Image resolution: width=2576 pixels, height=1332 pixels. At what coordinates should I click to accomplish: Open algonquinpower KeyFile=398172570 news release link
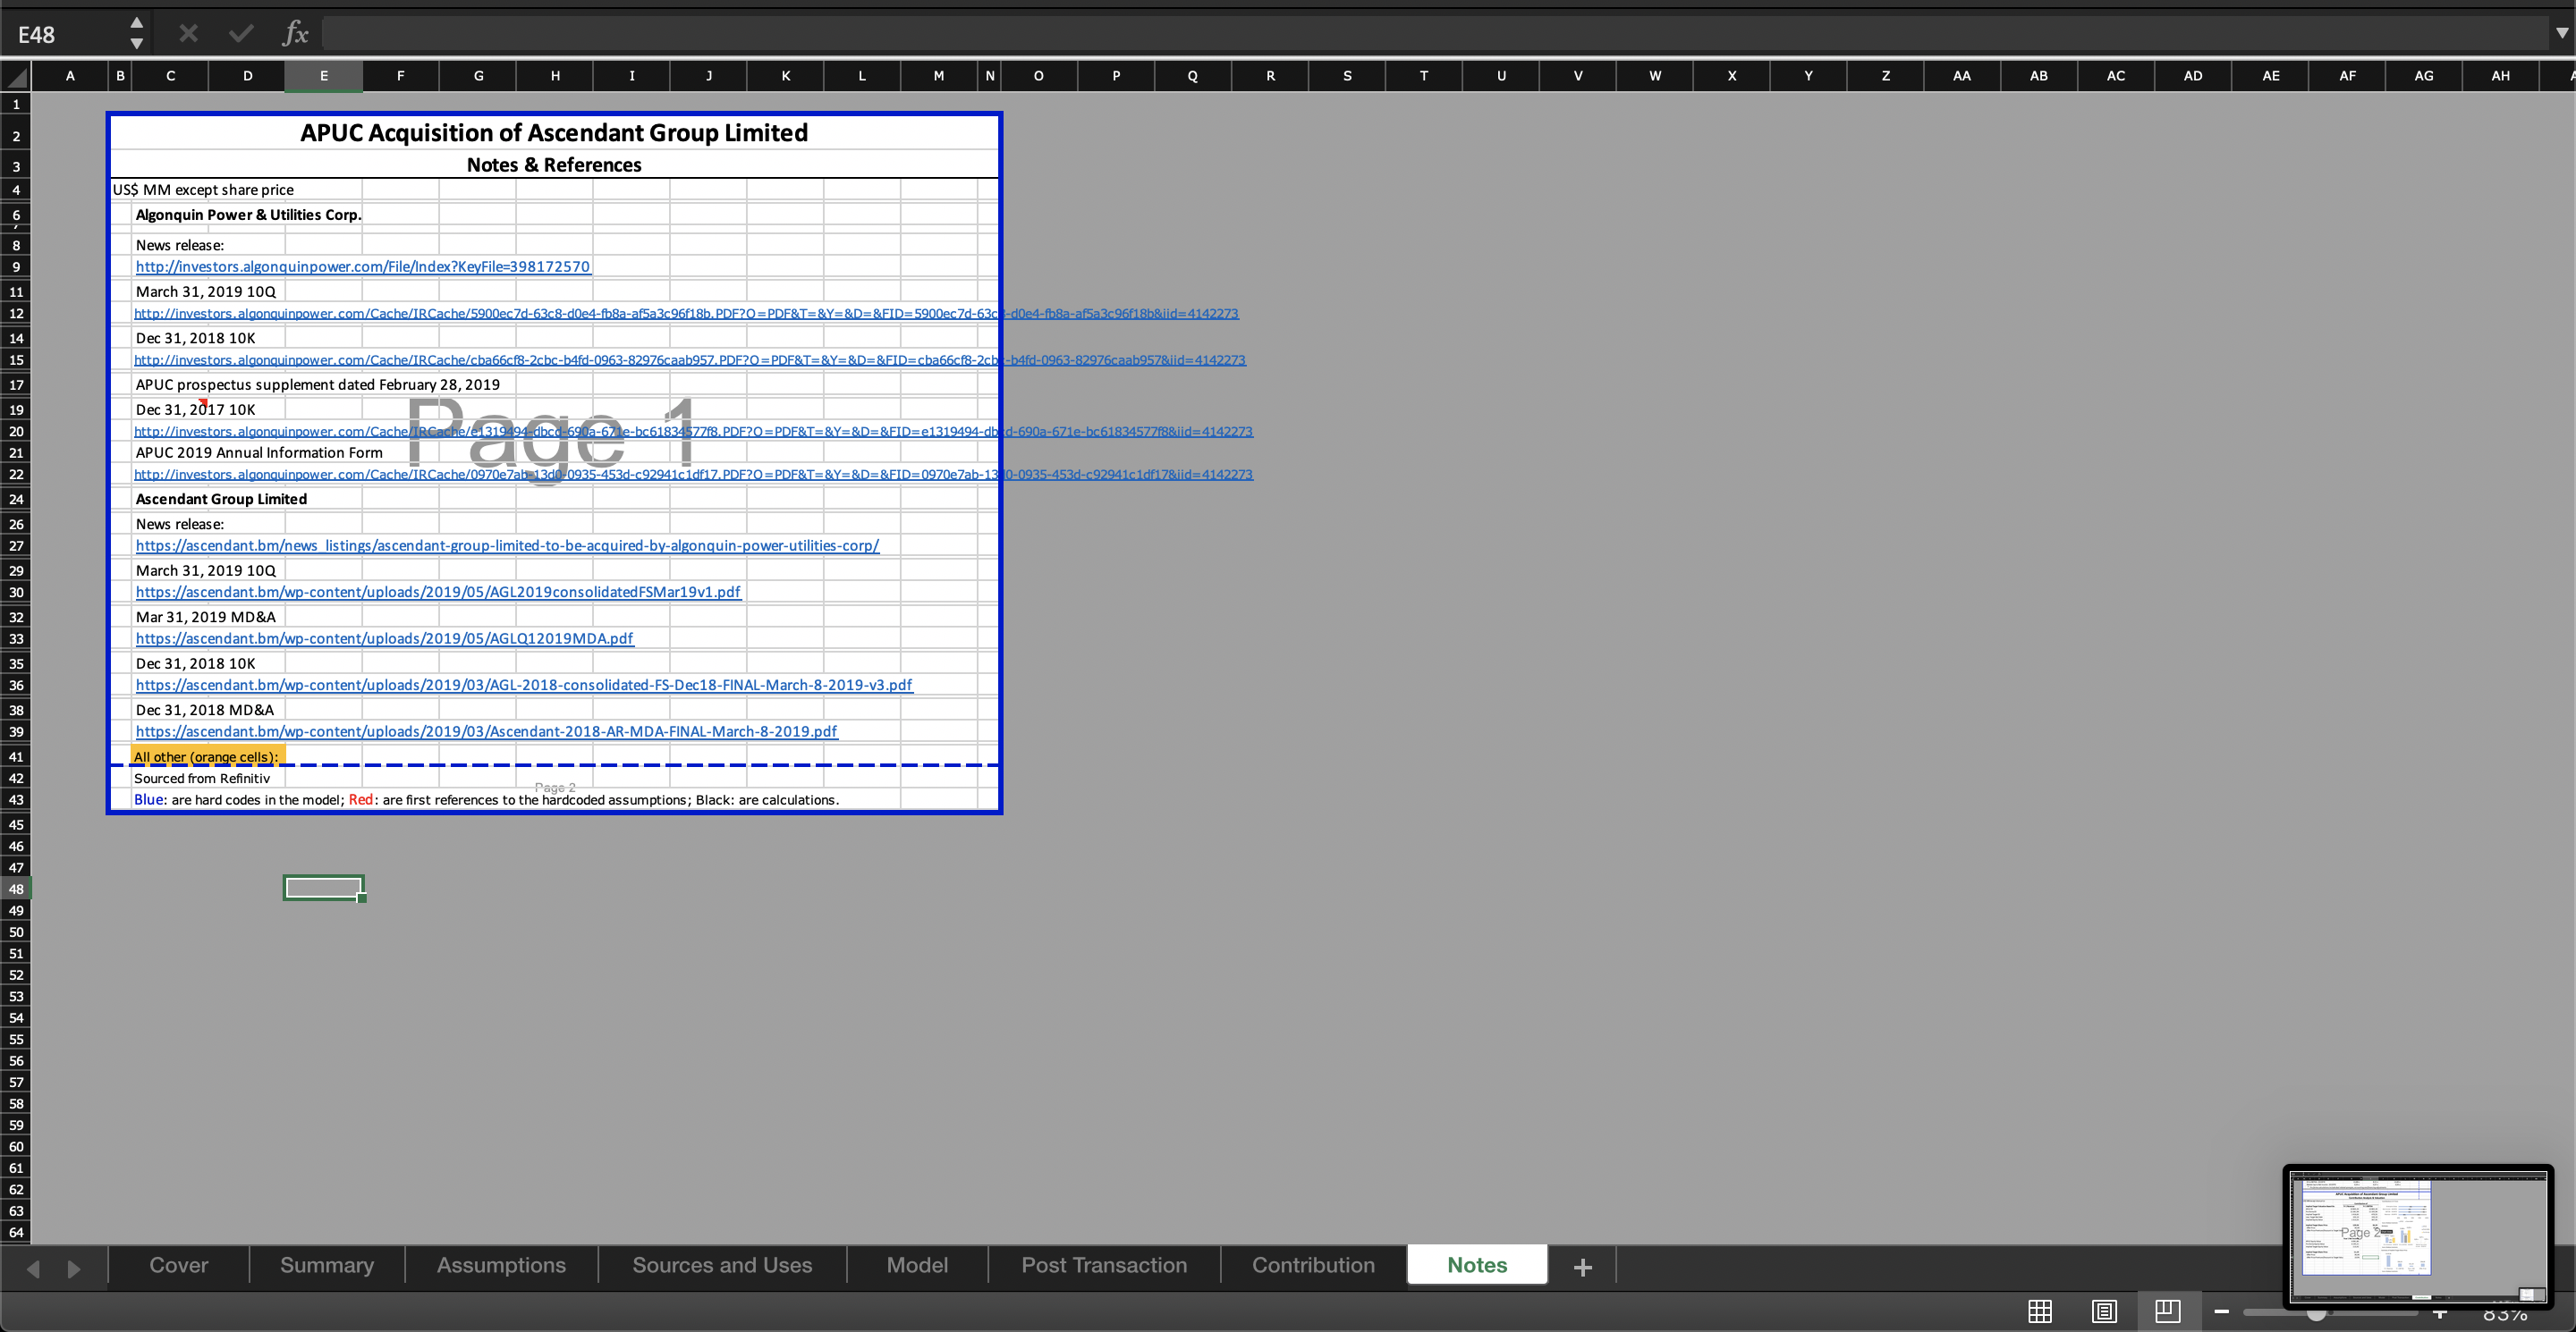[363, 266]
